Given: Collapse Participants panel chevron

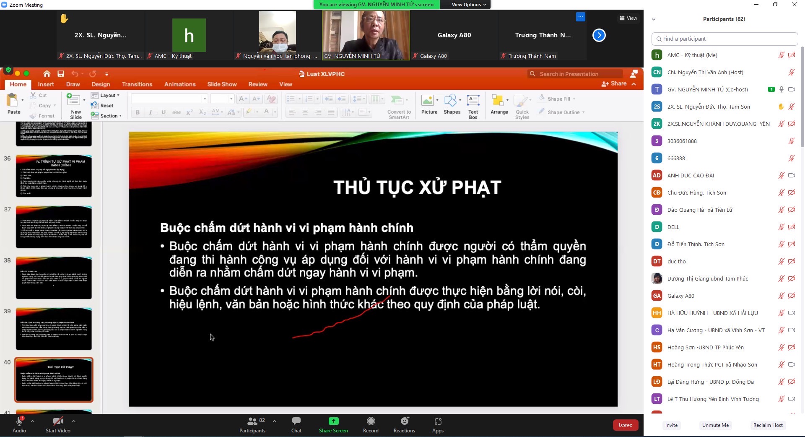Looking at the screenshot, I should tap(653, 19).
